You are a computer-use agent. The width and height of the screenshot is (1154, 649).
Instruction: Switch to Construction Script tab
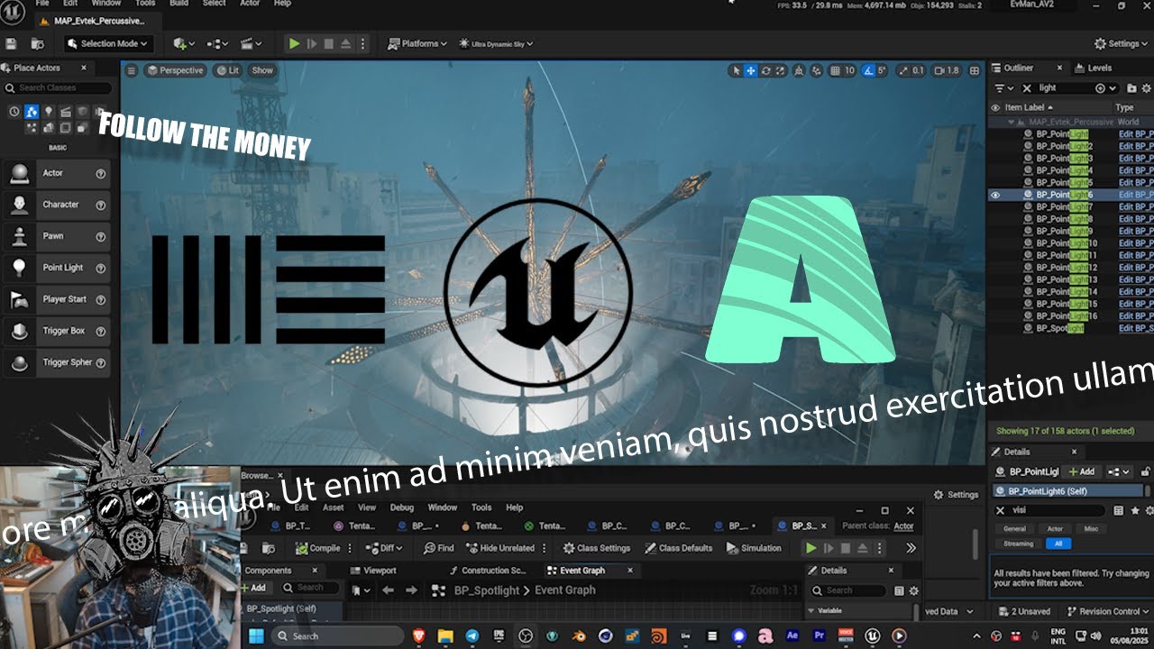click(487, 571)
